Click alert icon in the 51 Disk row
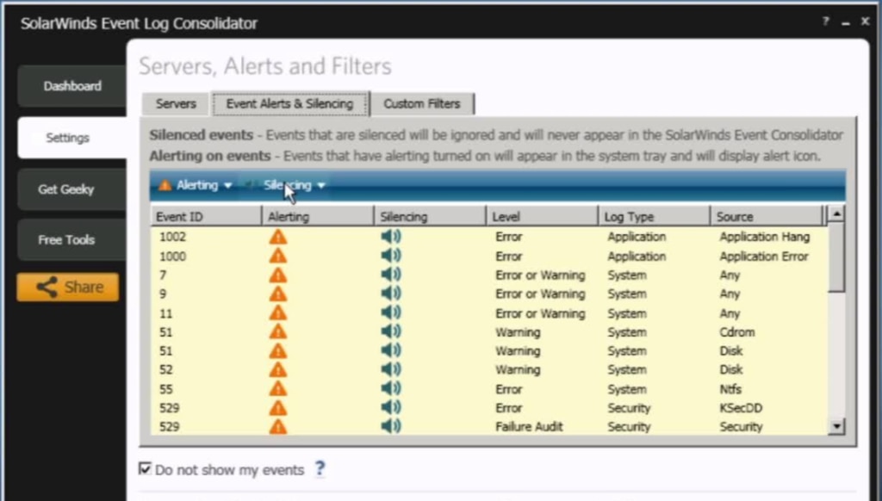 278,351
